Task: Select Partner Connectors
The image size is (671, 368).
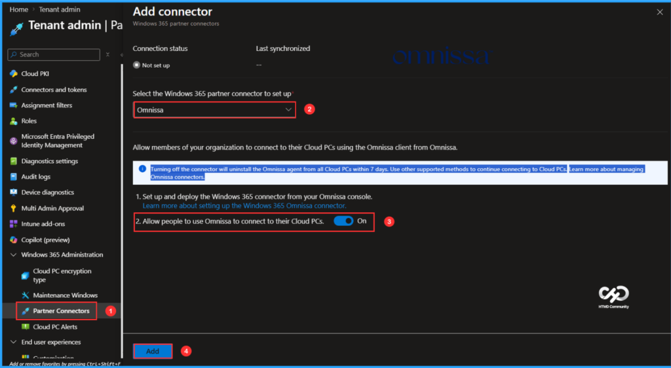Action: pyautogui.click(x=61, y=311)
